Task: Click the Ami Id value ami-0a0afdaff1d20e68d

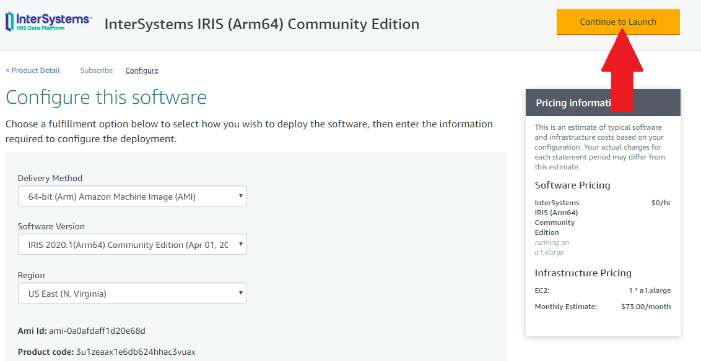Action: pyautogui.click(x=97, y=331)
